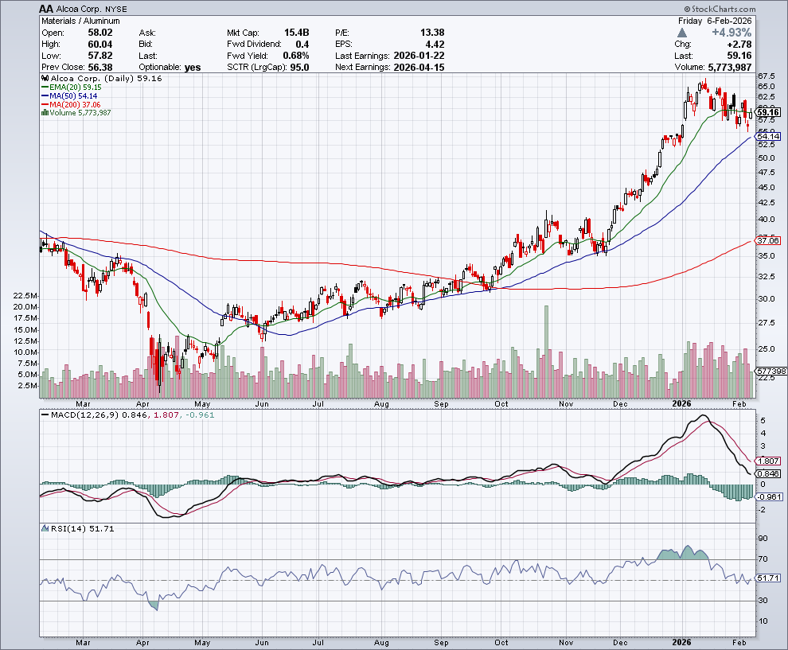788x650 pixels.
Task: Click the Mkt Cap value 15.4B
Action: pyautogui.click(x=297, y=33)
